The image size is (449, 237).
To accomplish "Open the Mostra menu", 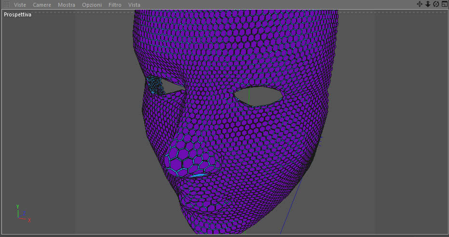I will (67, 5).
